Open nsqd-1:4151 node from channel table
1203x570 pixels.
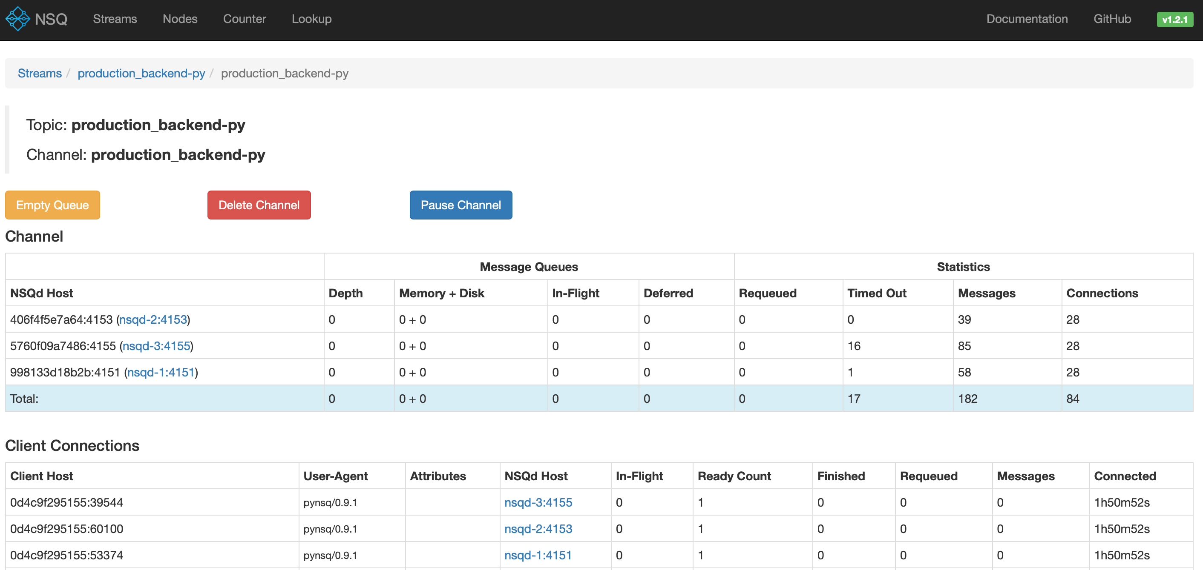click(161, 372)
